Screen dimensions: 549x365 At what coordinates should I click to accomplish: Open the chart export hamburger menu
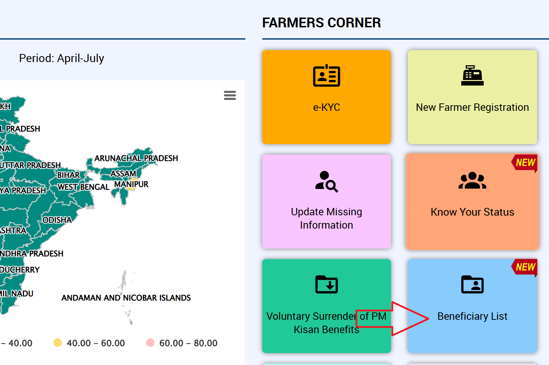coord(230,95)
